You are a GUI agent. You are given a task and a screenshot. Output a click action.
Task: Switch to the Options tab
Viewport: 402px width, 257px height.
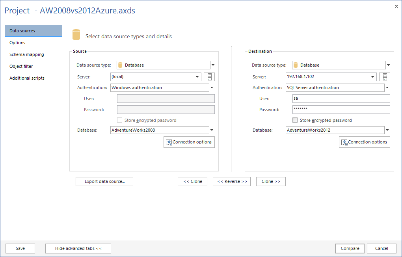tap(33, 43)
